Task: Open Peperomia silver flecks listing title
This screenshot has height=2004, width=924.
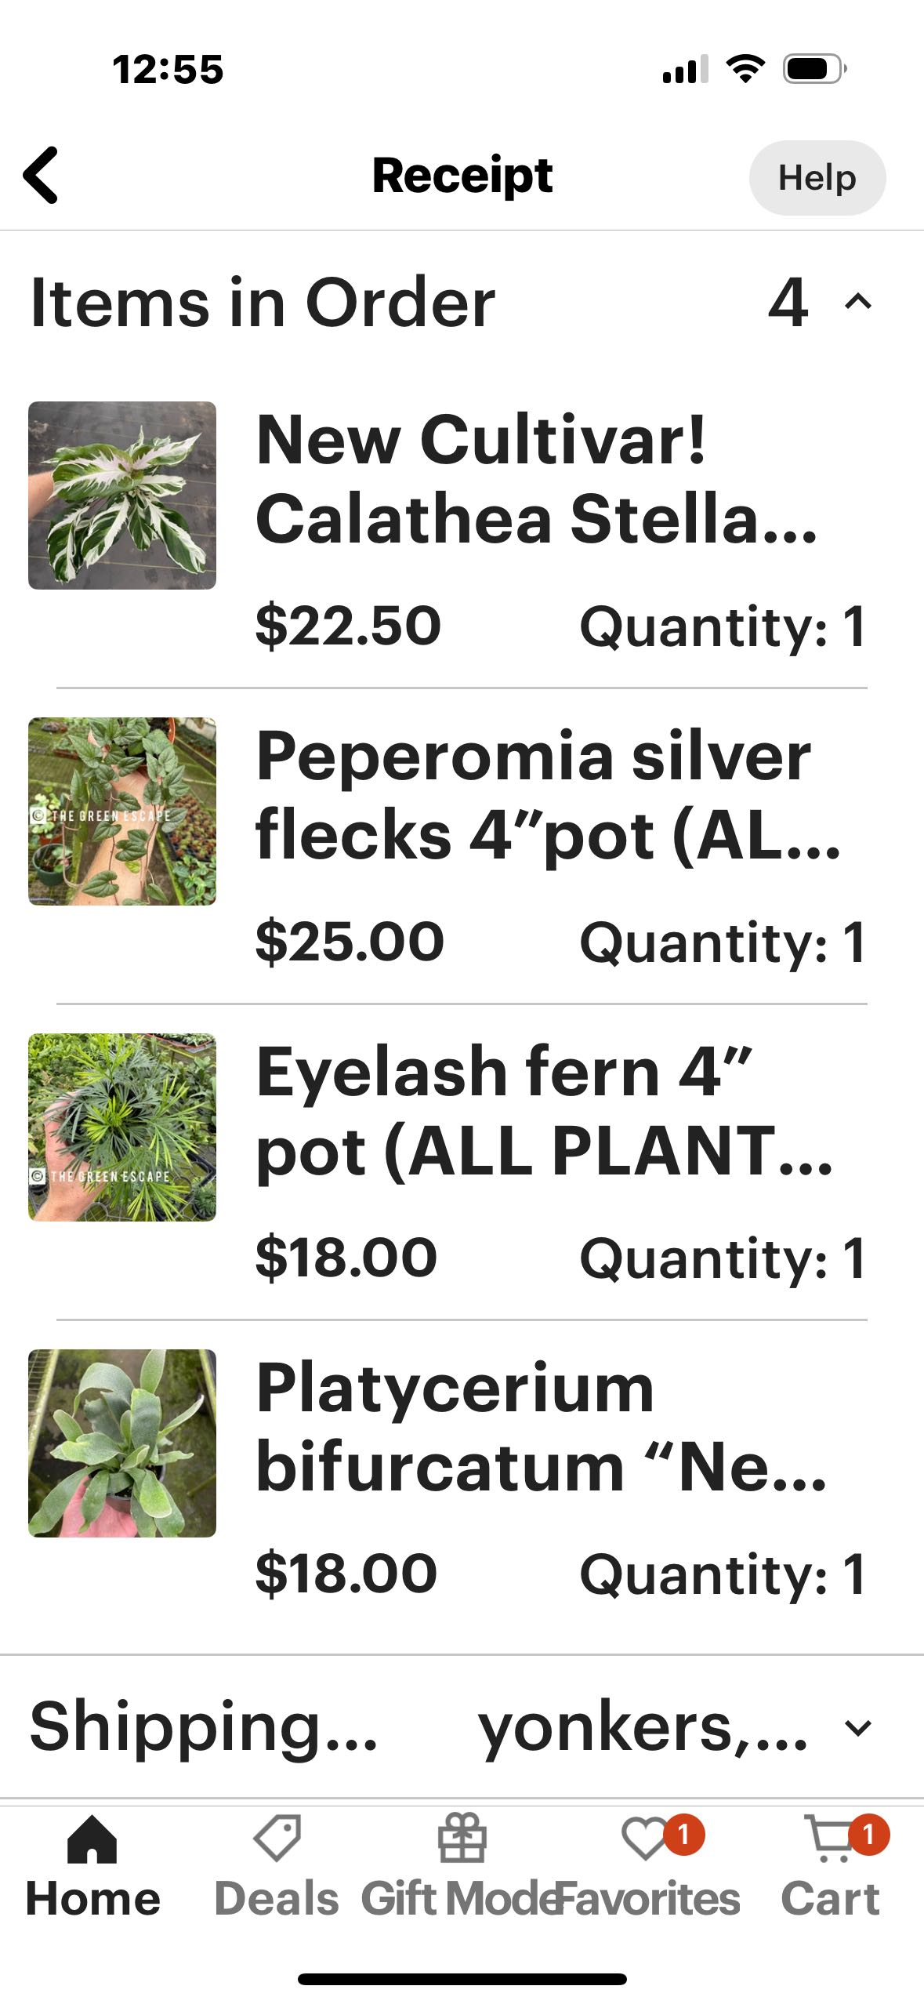Action: [547, 795]
